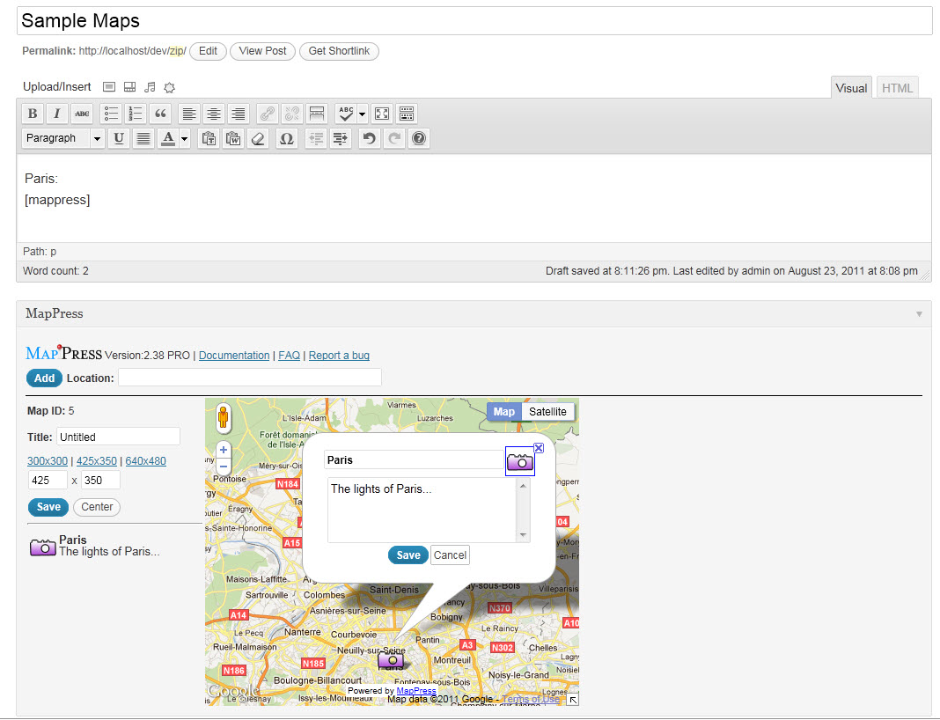Switch to the HTML editor tab
Image resolution: width=940 pixels, height=720 pixels.
(897, 88)
